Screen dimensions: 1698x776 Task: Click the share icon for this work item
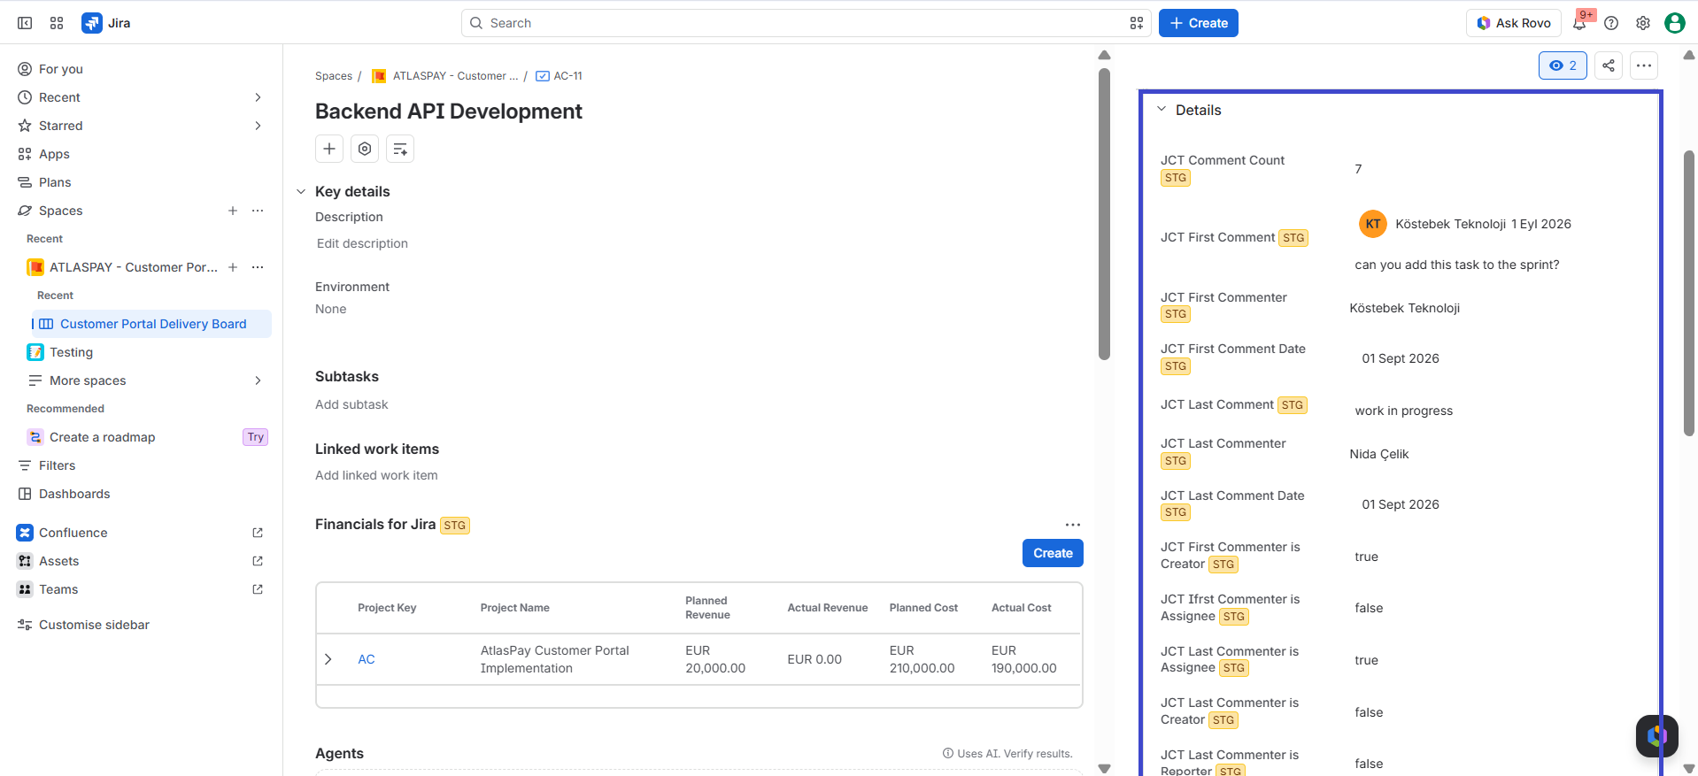click(x=1609, y=65)
